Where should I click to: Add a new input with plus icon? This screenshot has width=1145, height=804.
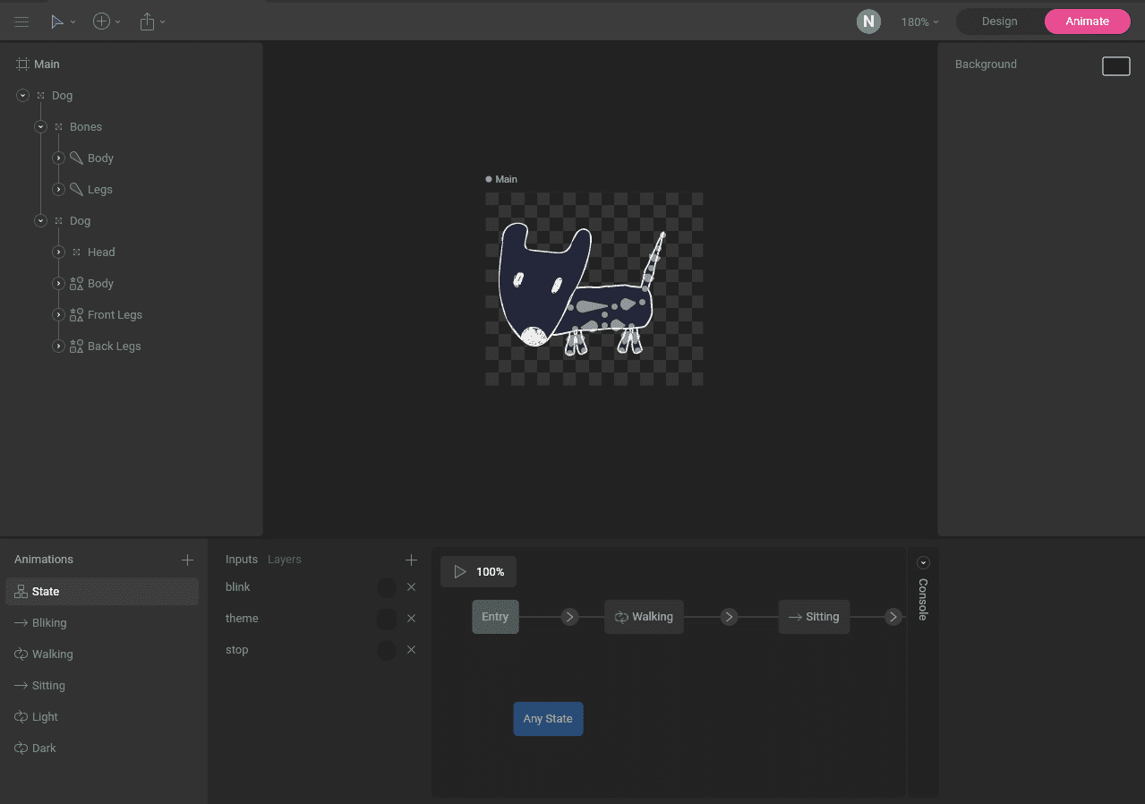tap(411, 560)
